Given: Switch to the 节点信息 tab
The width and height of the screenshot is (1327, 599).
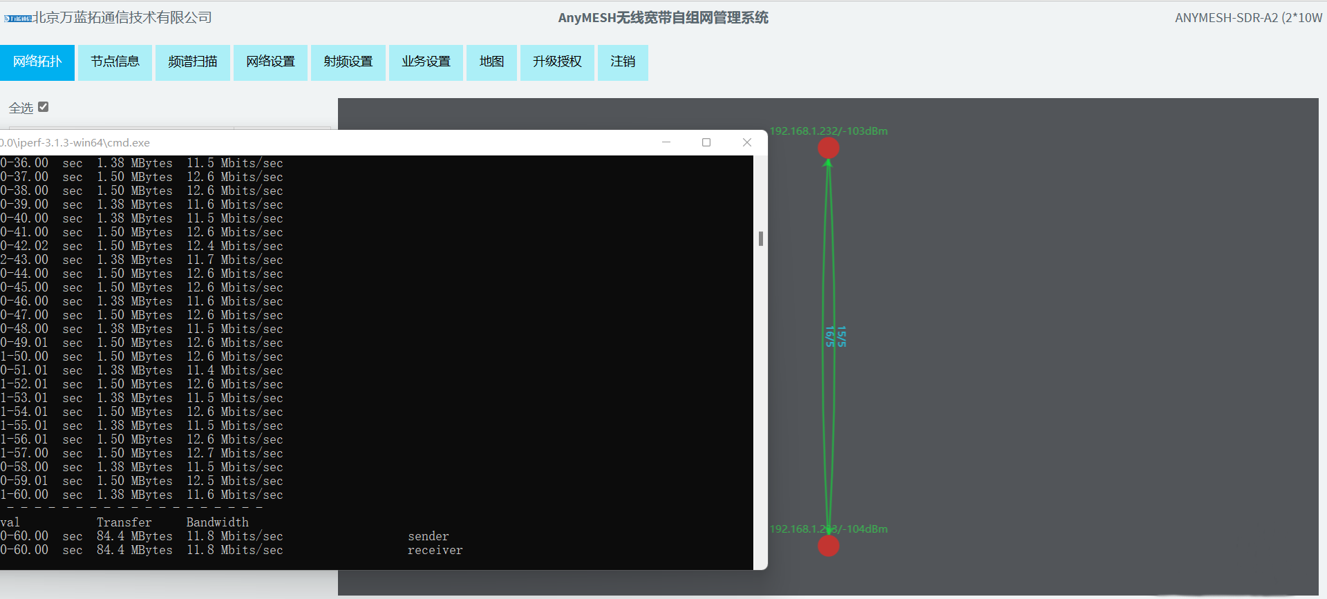Looking at the screenshot, I should tap(115, 62).
